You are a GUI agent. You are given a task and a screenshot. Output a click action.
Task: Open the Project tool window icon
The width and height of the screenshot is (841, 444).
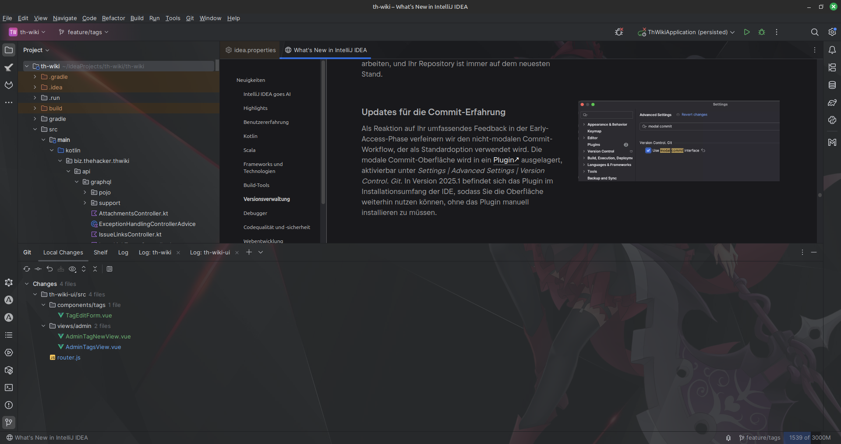tap(9, 50)
